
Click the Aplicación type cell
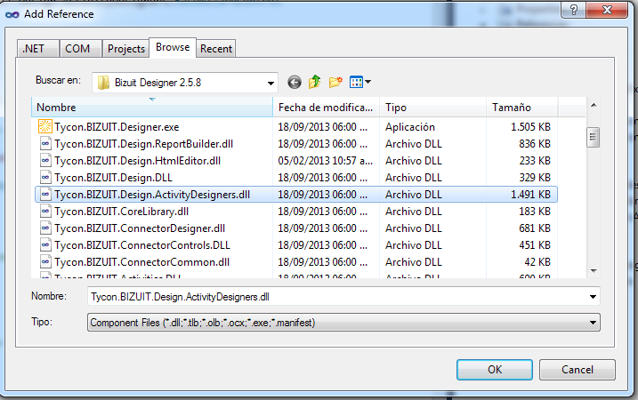click(x=410, y=127)
